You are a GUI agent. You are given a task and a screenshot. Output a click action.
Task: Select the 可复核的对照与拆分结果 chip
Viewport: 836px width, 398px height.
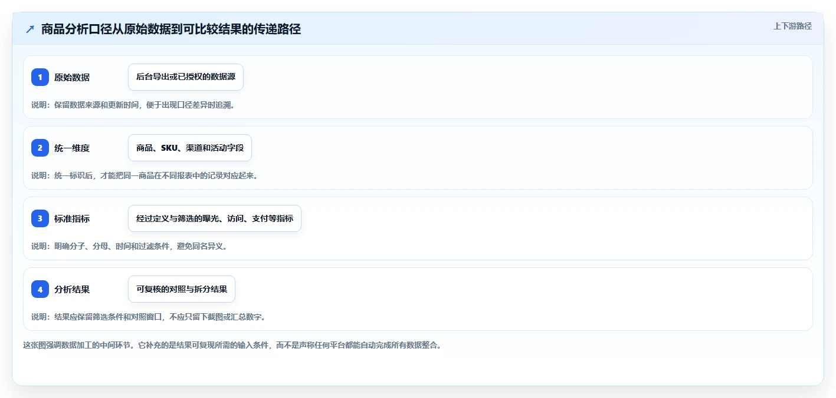[x=182, y=289]
